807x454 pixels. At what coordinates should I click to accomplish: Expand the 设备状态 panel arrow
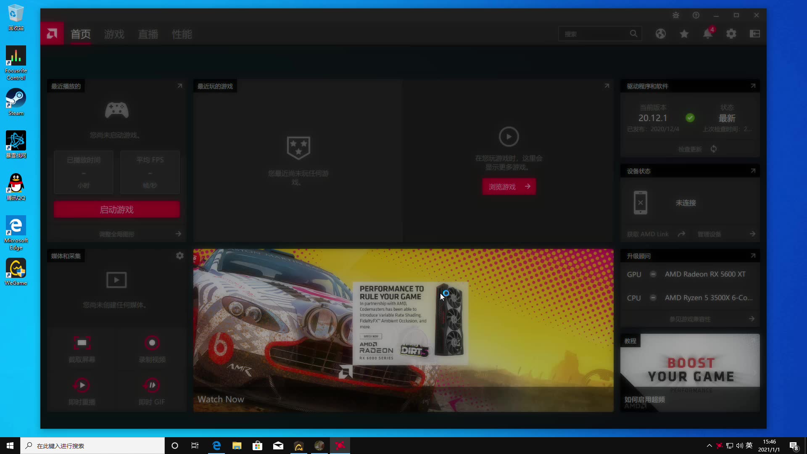coord(753,171)
